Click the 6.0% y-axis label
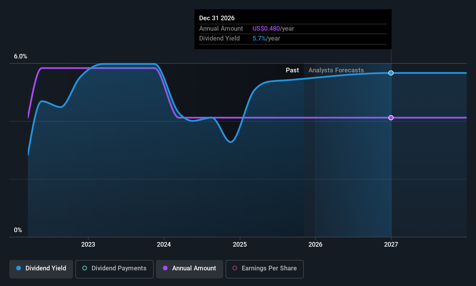 point(21,56)
